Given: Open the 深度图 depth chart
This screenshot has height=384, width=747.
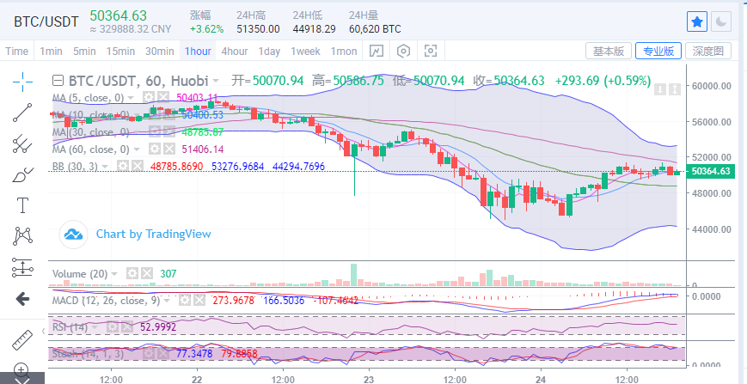Looking at the screenshot, I should tap(708, 51).
